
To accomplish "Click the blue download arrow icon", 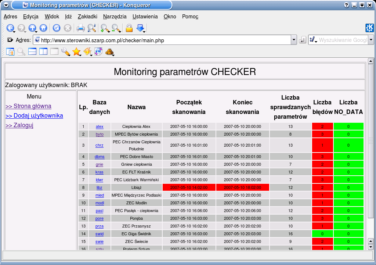I will click(141, 28).
